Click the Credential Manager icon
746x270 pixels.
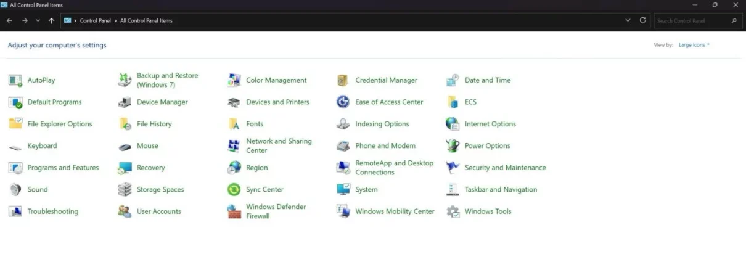(343, 80)
